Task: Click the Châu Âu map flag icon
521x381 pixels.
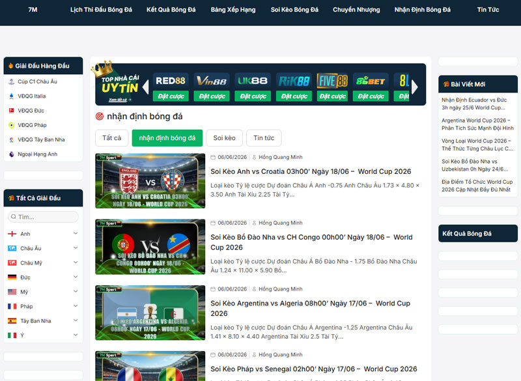Action: coord(12,248)
